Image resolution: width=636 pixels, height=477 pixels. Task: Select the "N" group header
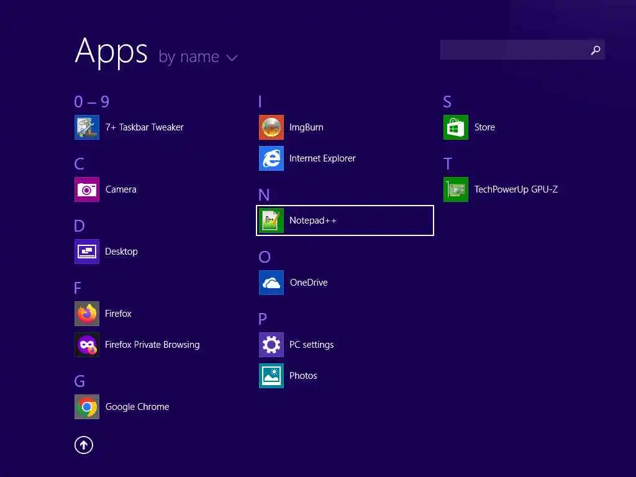[264, 194]
